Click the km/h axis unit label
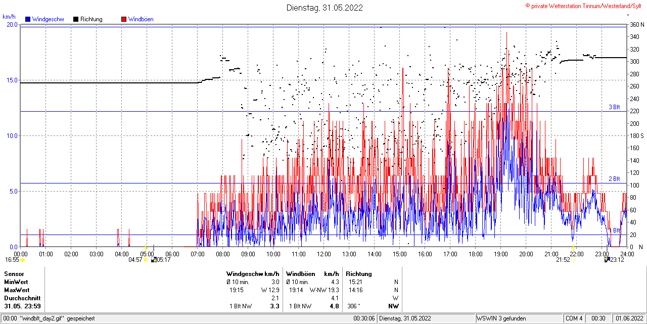 [9, 17]
